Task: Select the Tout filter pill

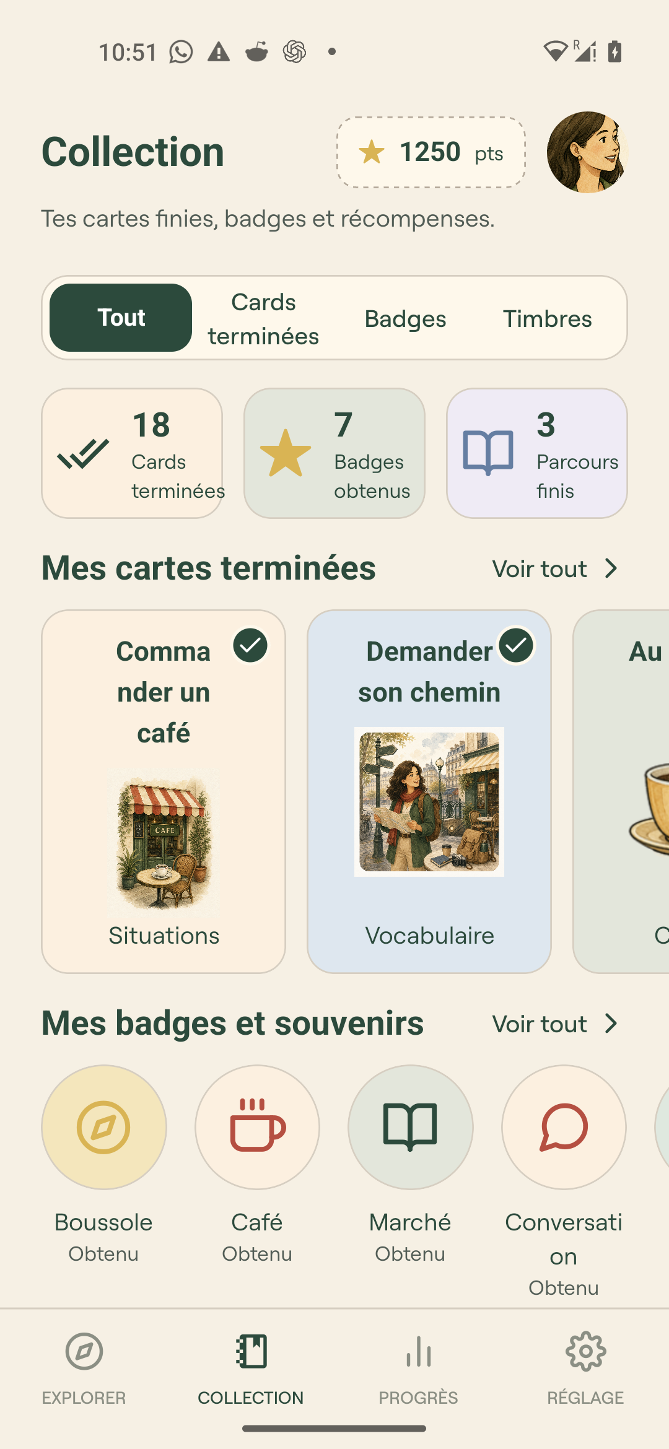Action: pos(121,318)
